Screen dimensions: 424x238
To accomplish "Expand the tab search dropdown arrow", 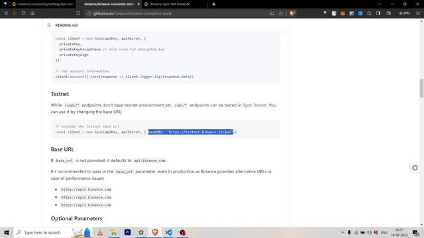I will tap(380, 4).
